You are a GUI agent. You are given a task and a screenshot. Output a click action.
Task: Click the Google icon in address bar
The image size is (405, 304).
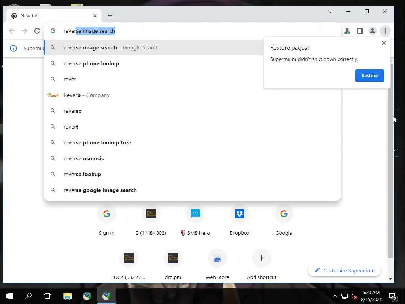pos(53,31)
